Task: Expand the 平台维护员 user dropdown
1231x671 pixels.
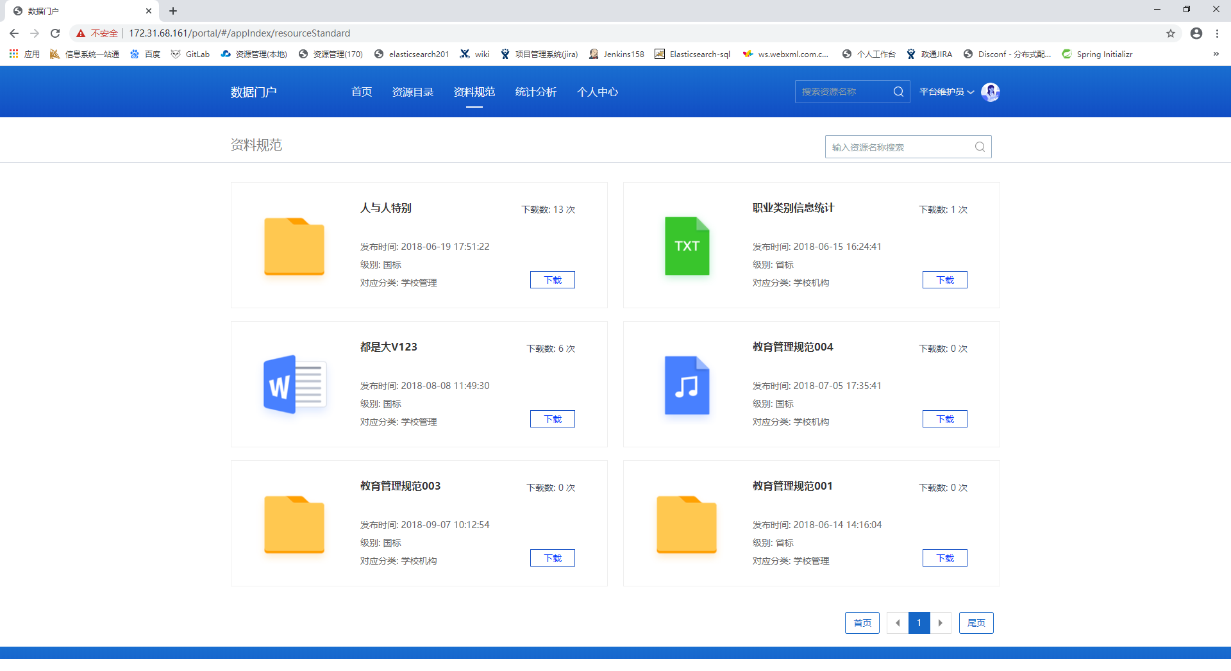Action: click(x=946, y=92)
